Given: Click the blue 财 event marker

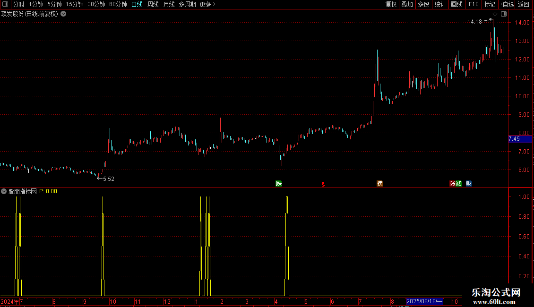Looking at the screenshot, I should (x=469, y=183).
